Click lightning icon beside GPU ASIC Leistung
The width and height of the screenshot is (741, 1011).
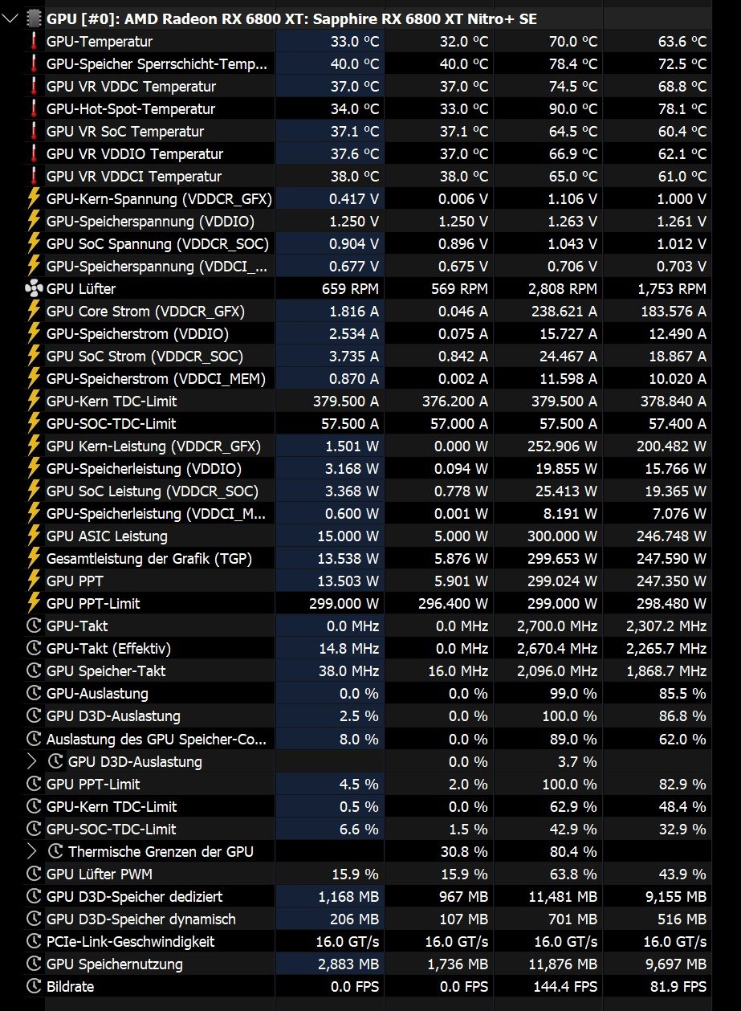pos(34,536)
